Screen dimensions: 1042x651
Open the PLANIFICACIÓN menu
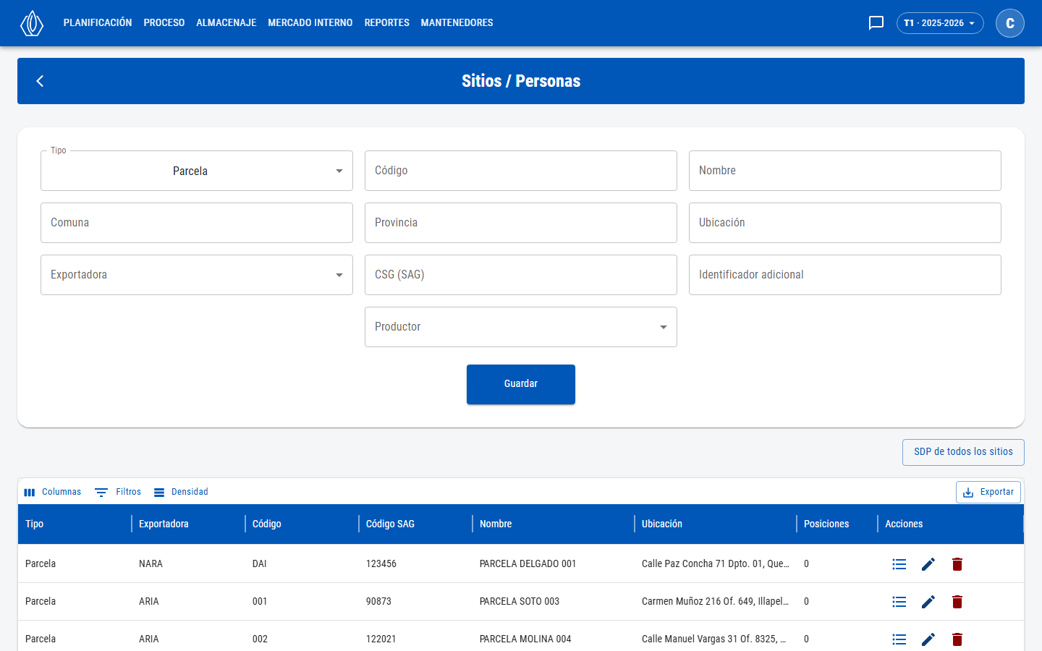(98, 23)
